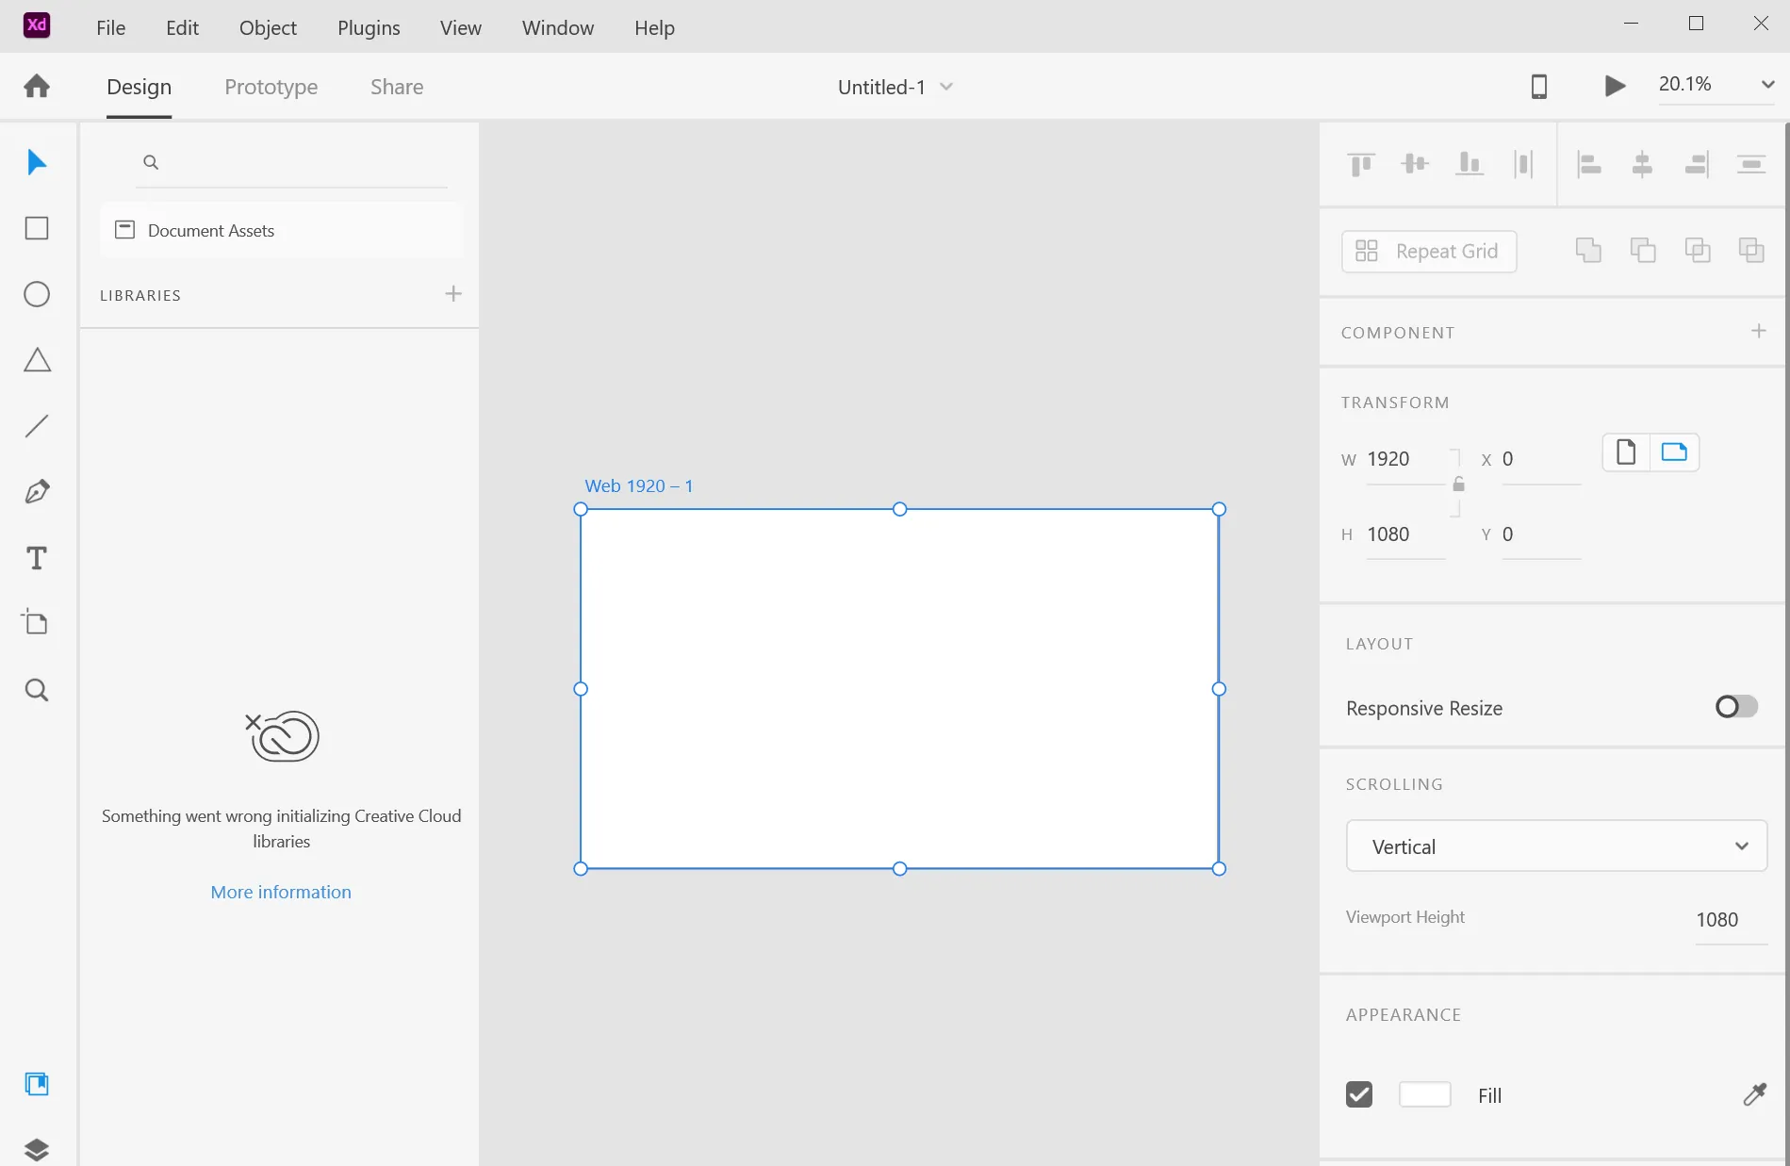Open the Layers panel icon
The width and height of the screenshot is (1790, 1166).
click(x=37, y=1149)
